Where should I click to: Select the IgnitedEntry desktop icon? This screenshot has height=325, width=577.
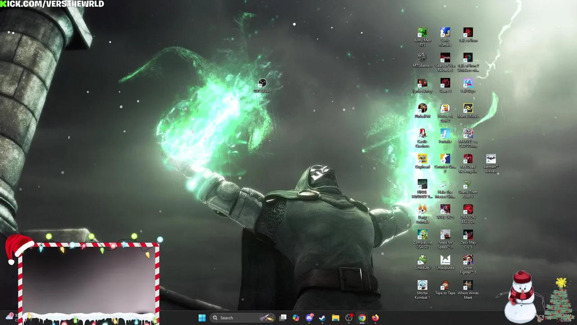point(422,85)
